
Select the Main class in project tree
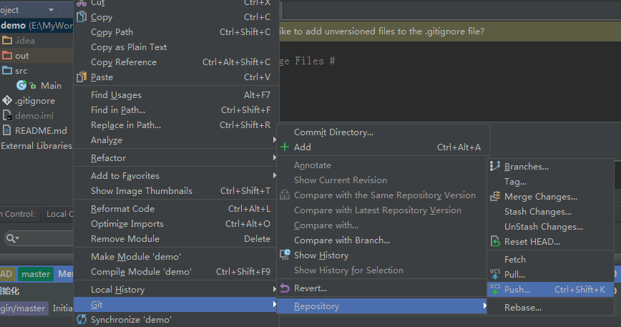pos(51,86)
